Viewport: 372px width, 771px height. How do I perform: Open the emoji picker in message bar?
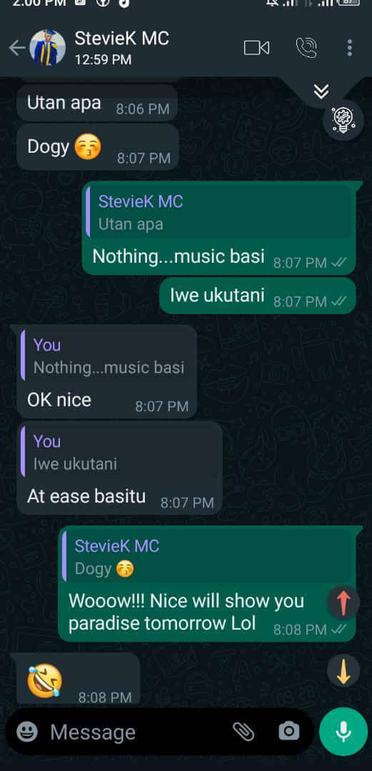pos(27,732)
